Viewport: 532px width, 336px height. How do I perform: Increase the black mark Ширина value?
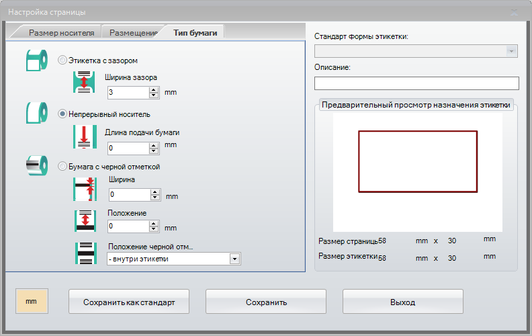pyautogui.click(x=155, y=192)
